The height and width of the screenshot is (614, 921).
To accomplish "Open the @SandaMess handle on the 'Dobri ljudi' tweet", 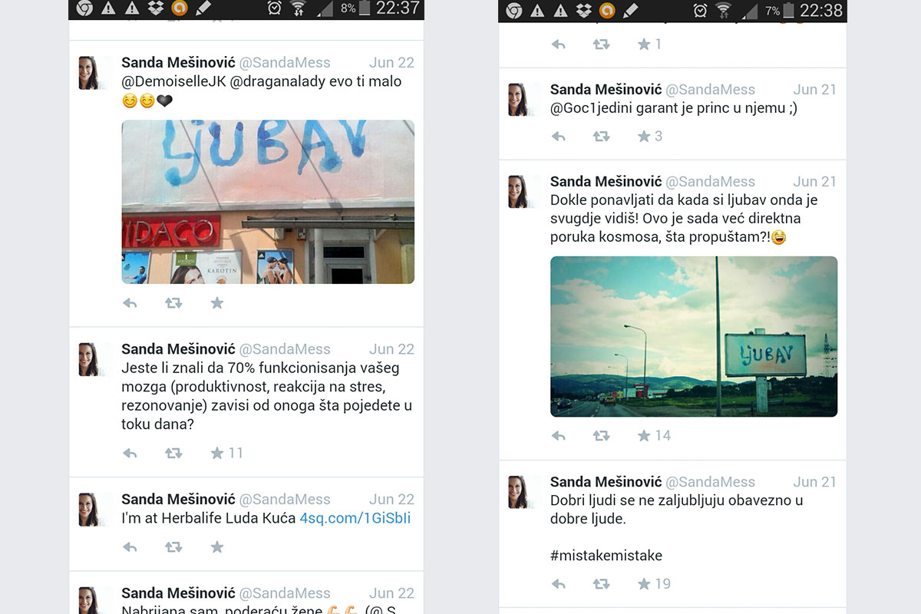I will pyautogui.click(x=710, y=482).
